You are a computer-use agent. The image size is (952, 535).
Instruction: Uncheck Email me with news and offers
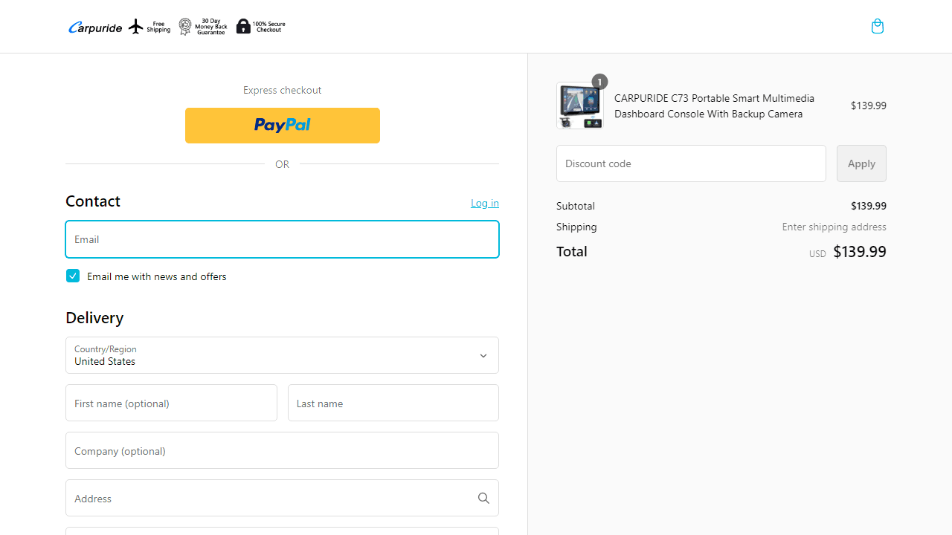[x=73, y=276]
